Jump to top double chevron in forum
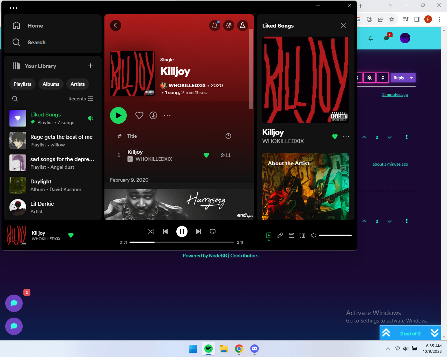Screen dimensions: 447x357 tap(386, 333)
